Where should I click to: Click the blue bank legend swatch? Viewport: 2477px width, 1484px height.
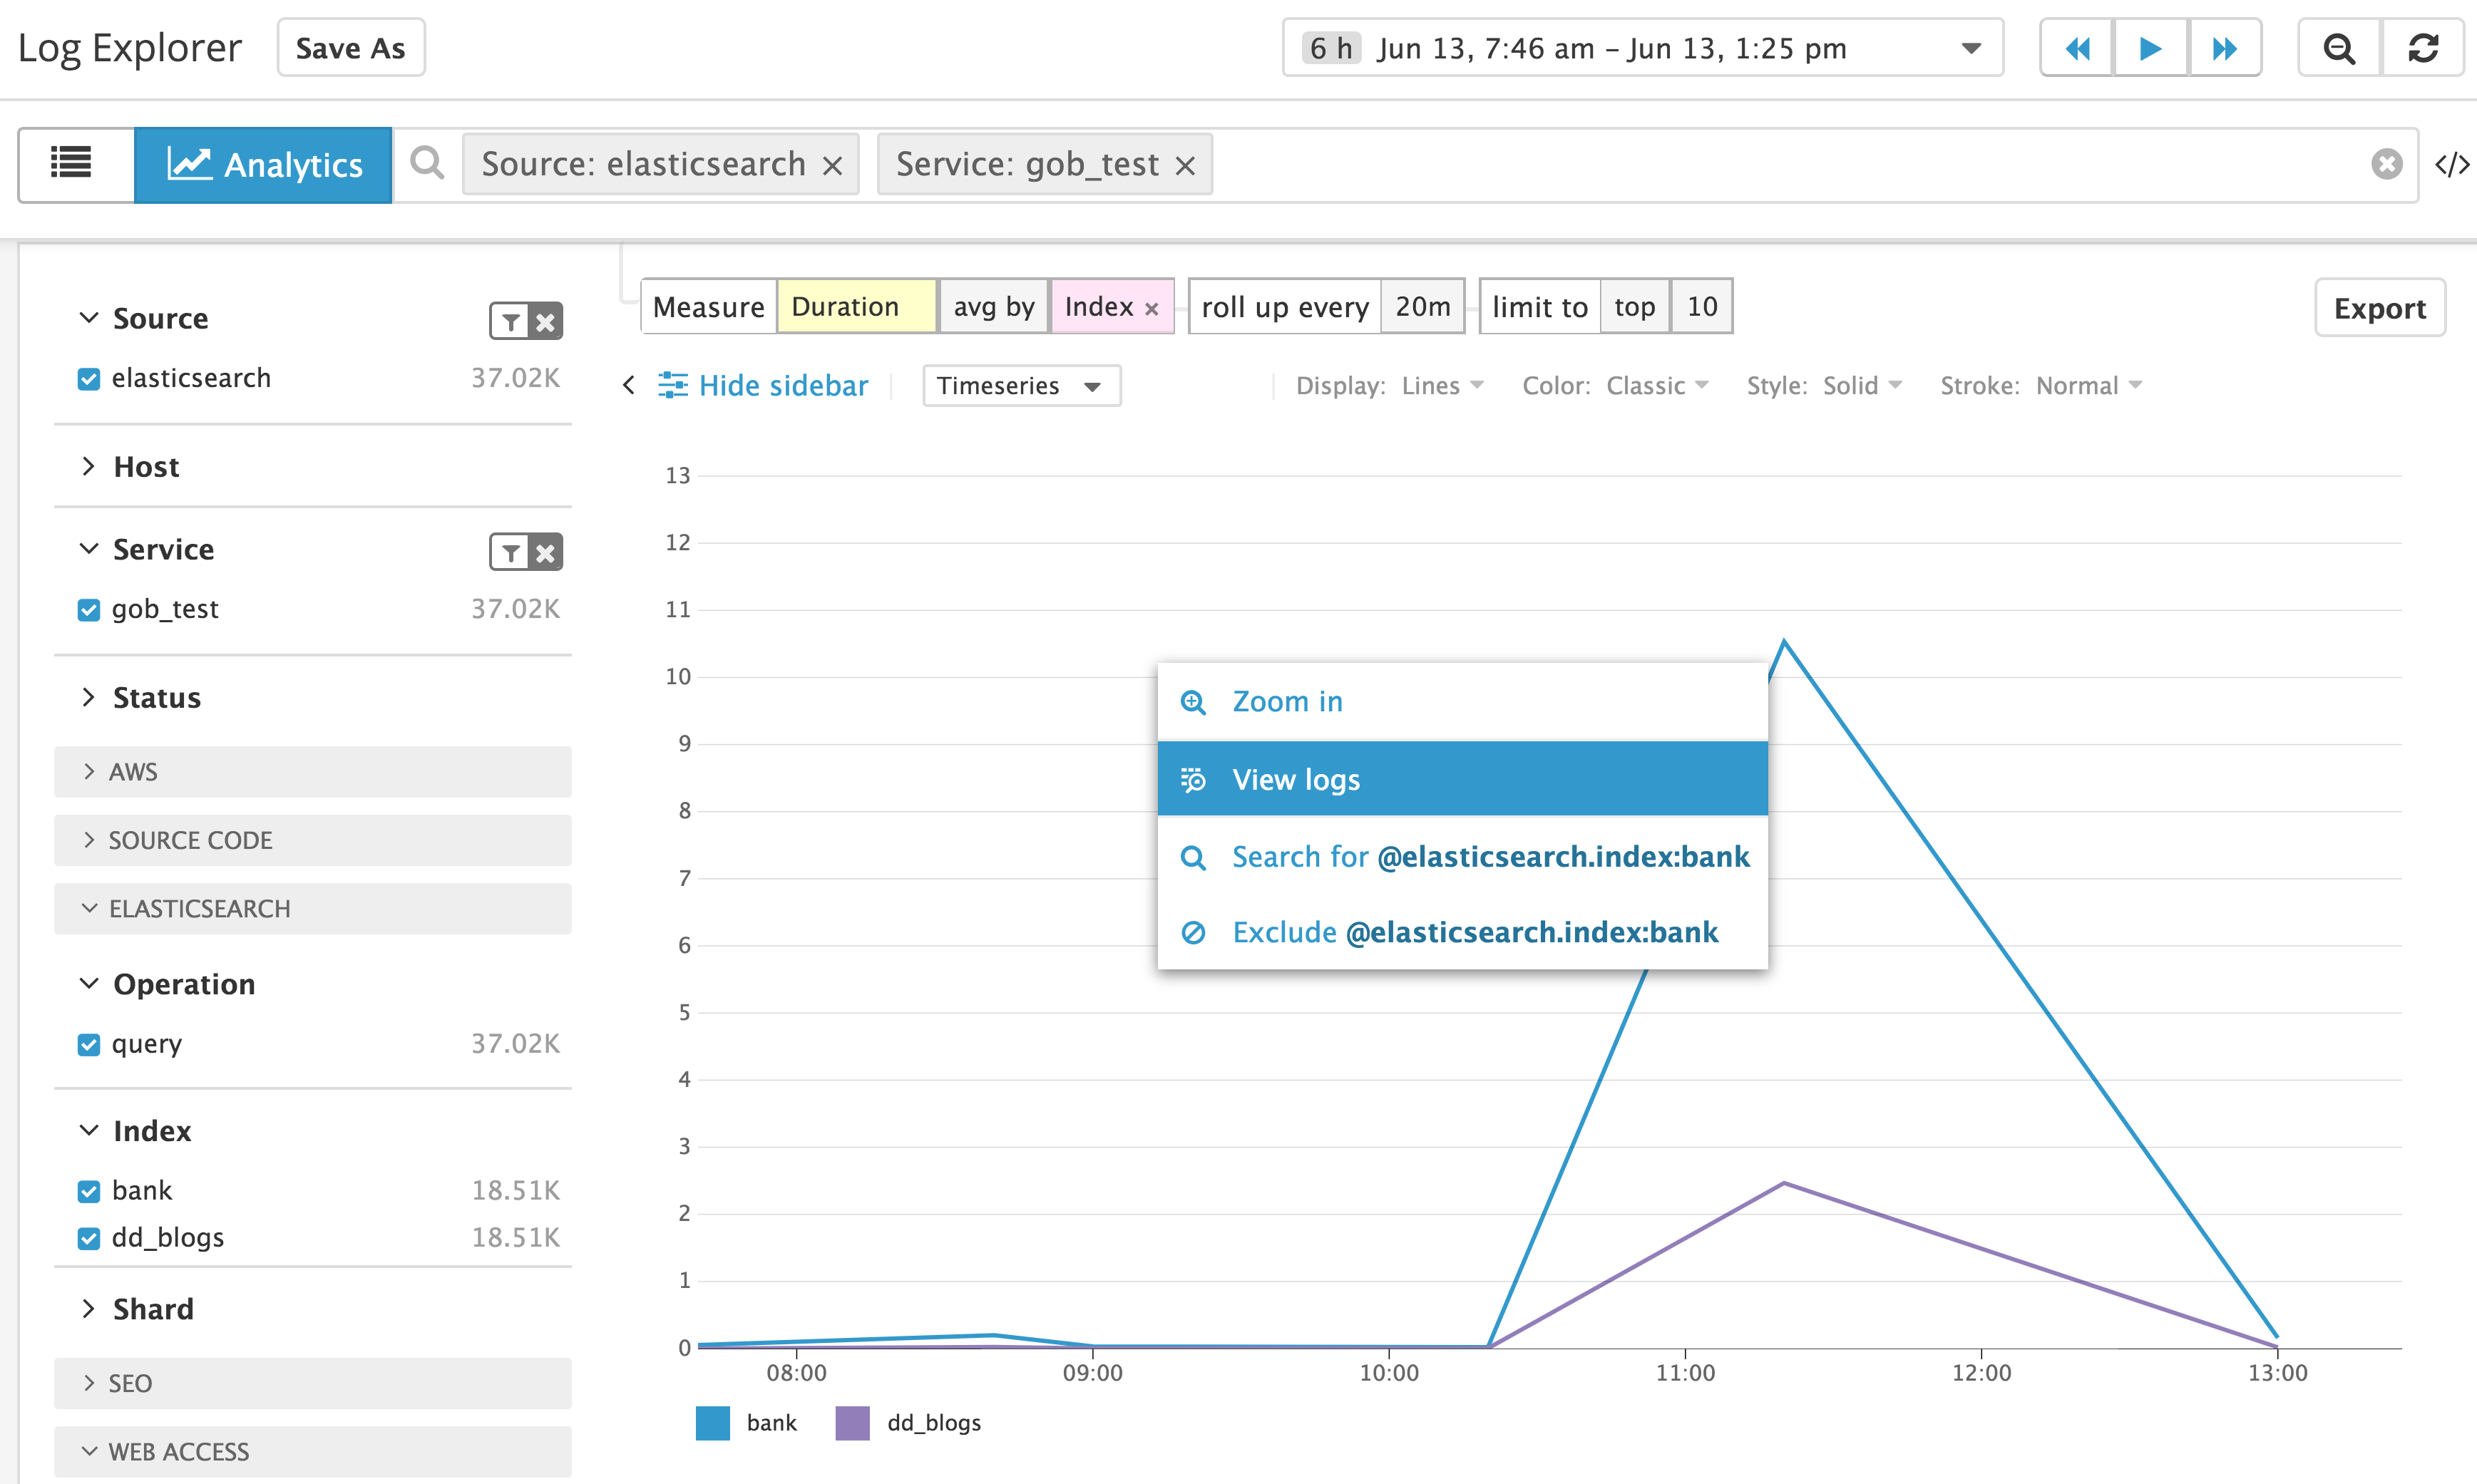click(x=712, y=1423)
